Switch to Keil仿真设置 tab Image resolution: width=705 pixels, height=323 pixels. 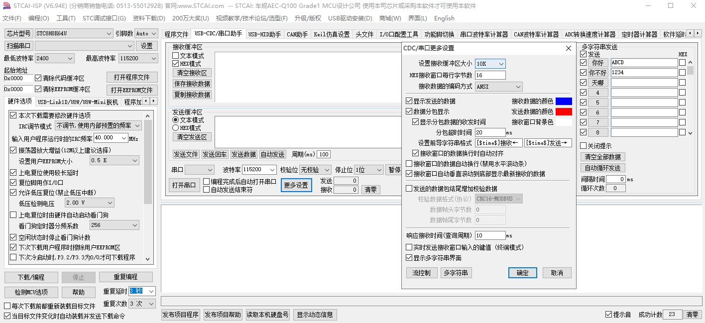[332, 34]
